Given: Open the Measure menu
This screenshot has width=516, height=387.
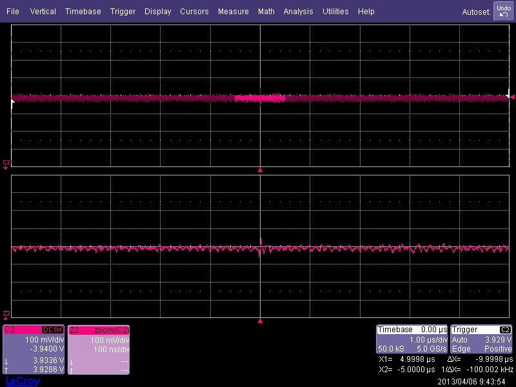Looking at the screenshot, I should coord(233,12).
